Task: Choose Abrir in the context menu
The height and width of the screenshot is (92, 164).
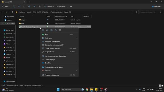Action: point(59,35)
